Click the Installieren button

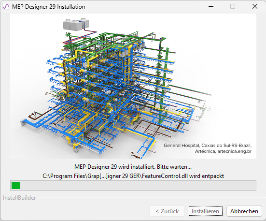click(206, 211)
